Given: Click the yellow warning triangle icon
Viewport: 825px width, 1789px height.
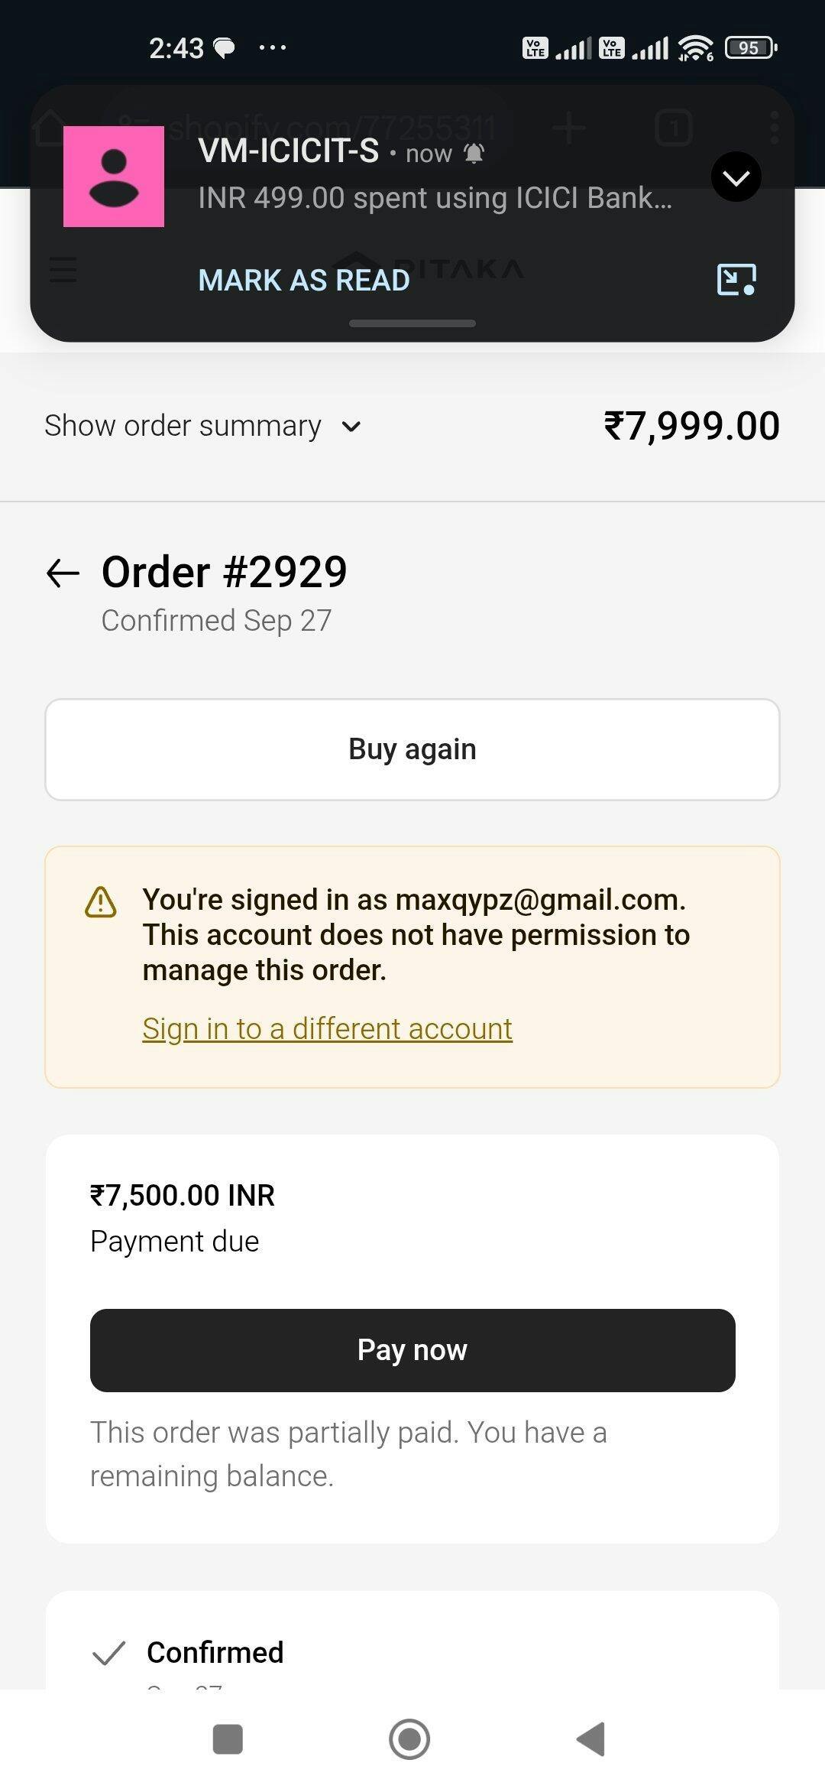Looking at the screenshot, I should pos(100,902).
